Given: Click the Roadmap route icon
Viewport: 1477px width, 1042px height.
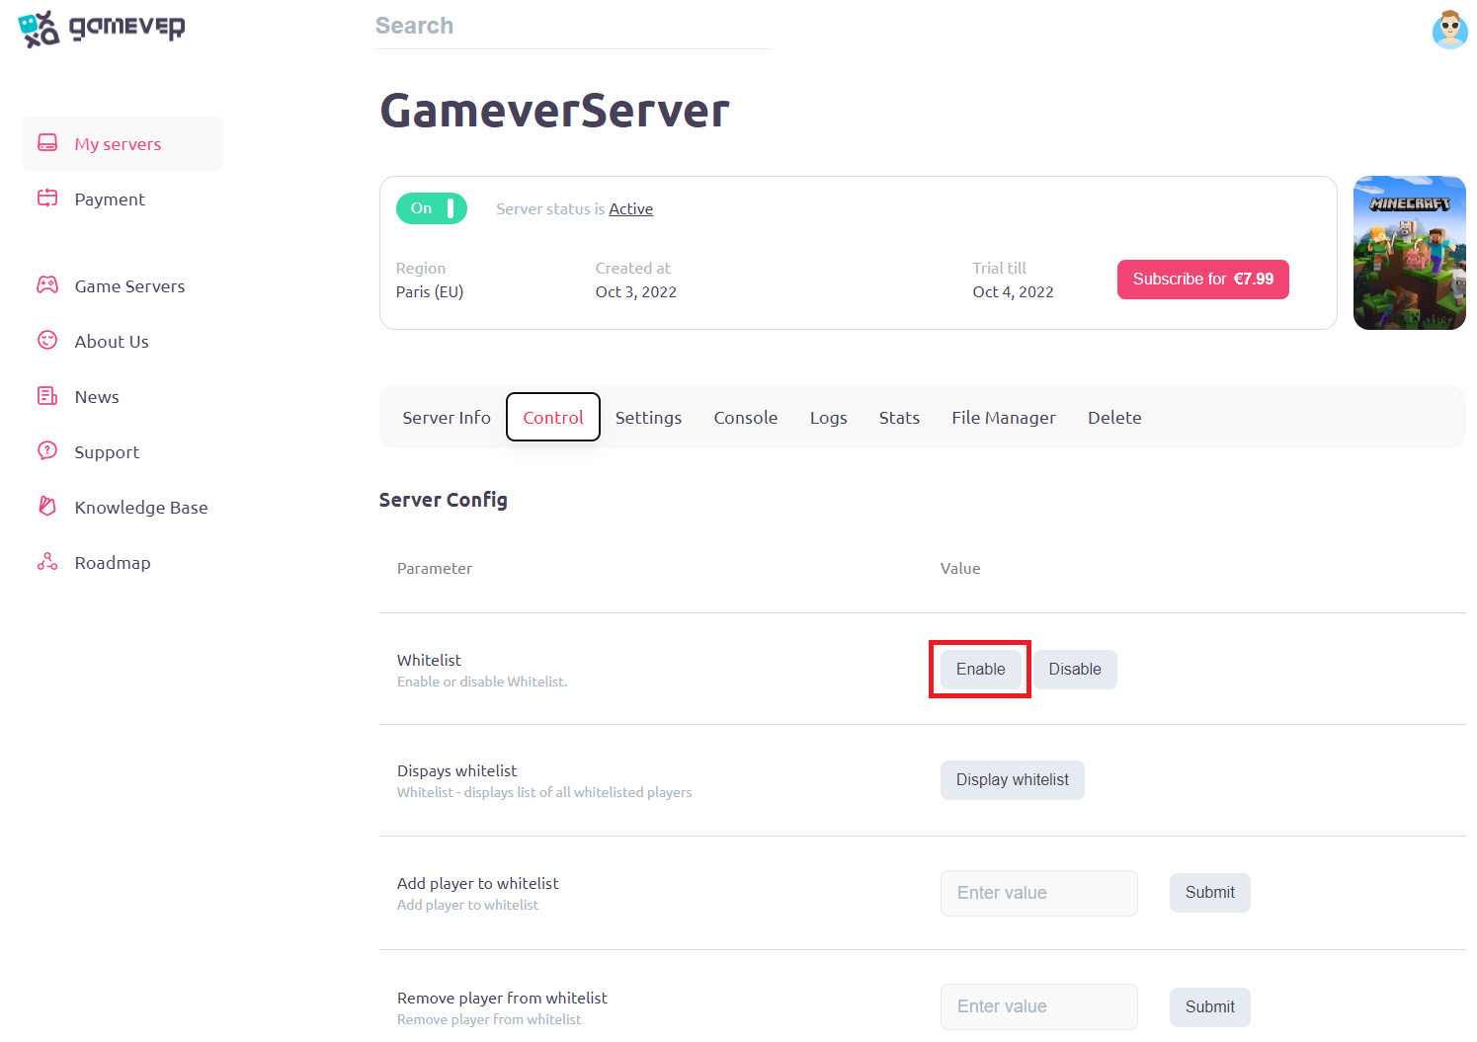Looking at the screenshot, I should (46, 562).
